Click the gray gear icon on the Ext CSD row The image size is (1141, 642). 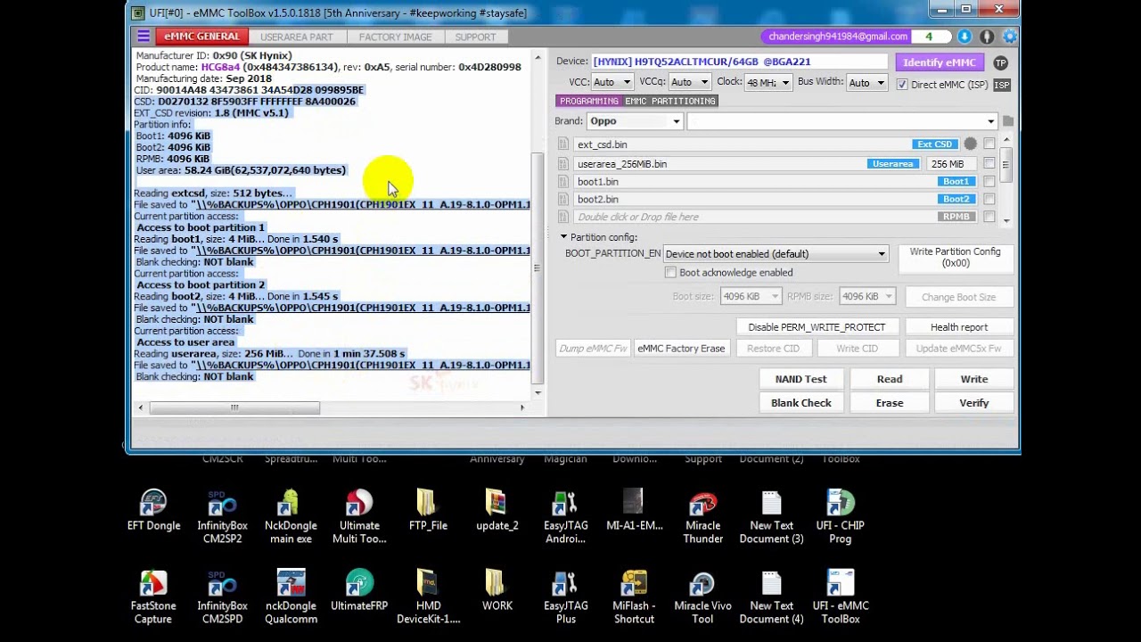click(970, 144)
